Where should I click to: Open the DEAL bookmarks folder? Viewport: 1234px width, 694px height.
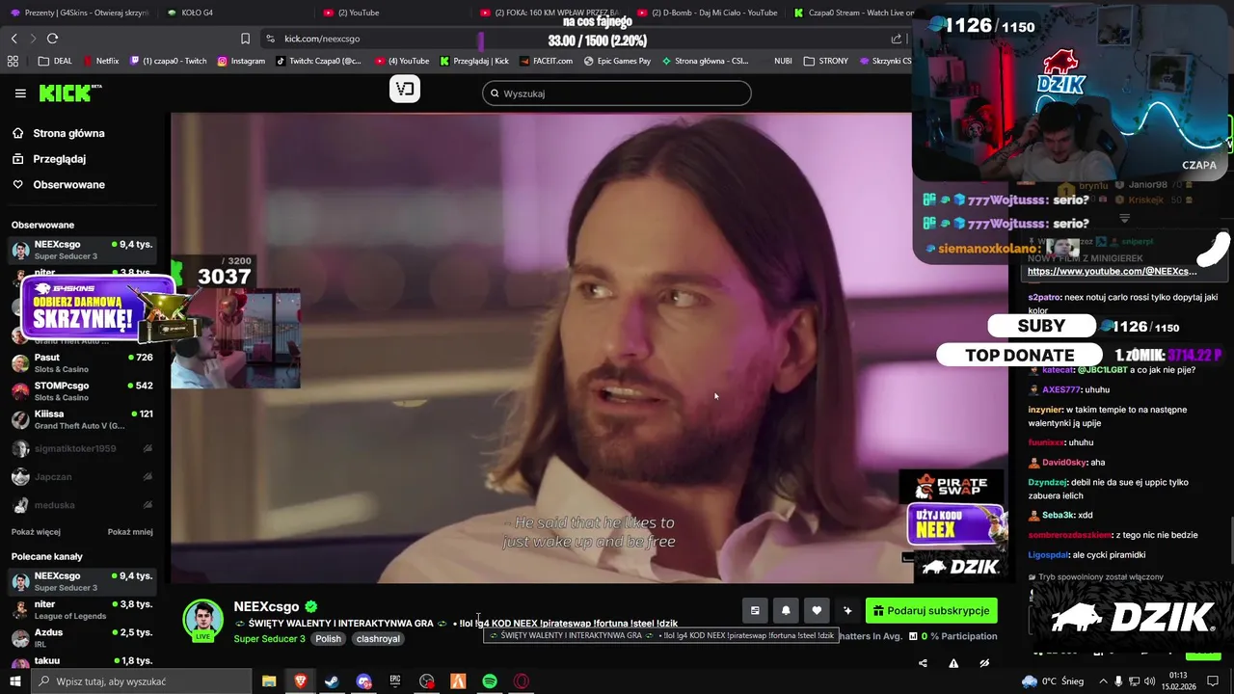(55, 61)
